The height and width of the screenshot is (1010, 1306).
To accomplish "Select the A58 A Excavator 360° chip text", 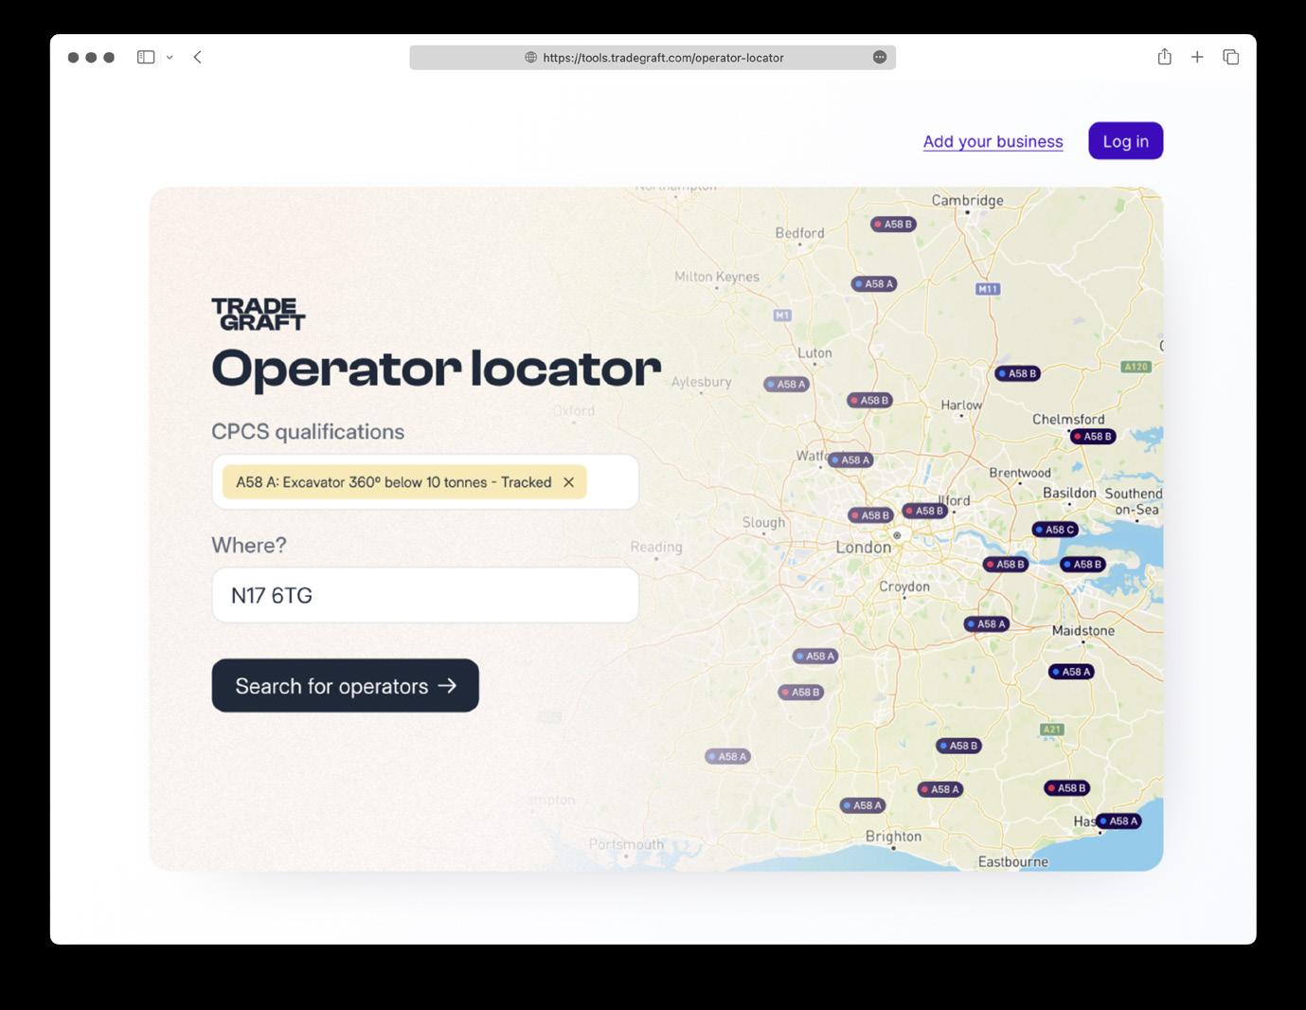I will 393,482.
